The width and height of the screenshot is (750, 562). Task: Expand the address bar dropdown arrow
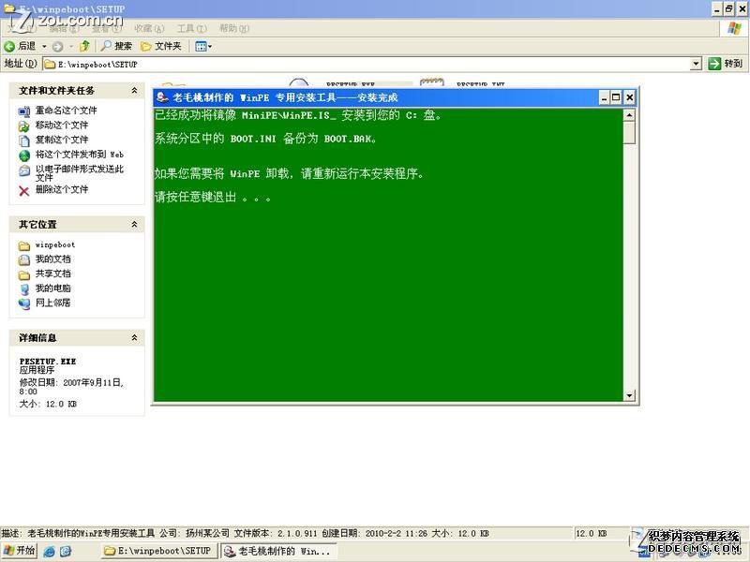[696, 64]
